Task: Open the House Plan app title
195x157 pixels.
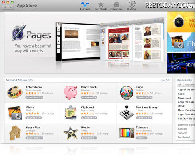Action: [33, 128]
